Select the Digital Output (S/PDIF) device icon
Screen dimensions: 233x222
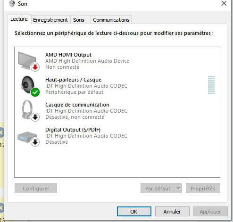point(27,137)
